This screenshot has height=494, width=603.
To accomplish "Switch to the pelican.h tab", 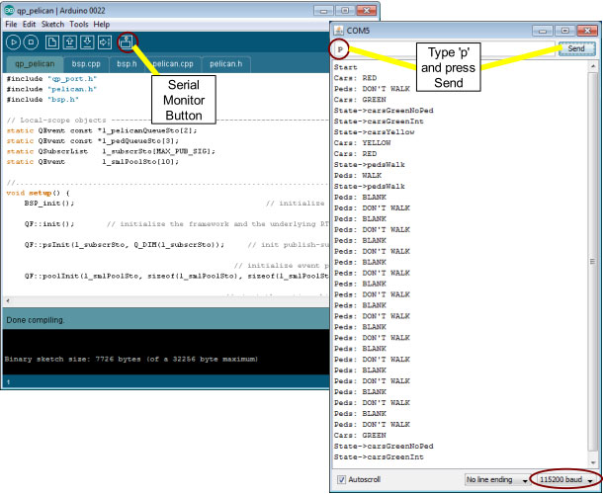I will tap(226, 63).
